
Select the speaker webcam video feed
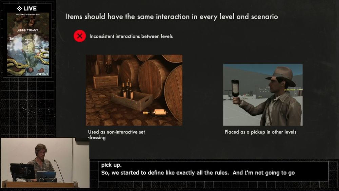click(45, 163)
